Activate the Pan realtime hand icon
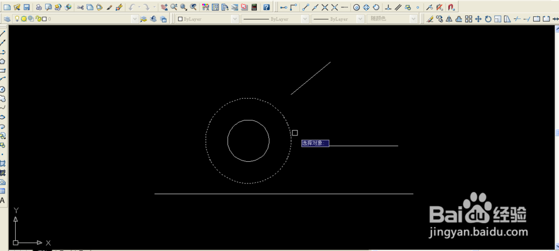The image size is (559, 251). 164,7
